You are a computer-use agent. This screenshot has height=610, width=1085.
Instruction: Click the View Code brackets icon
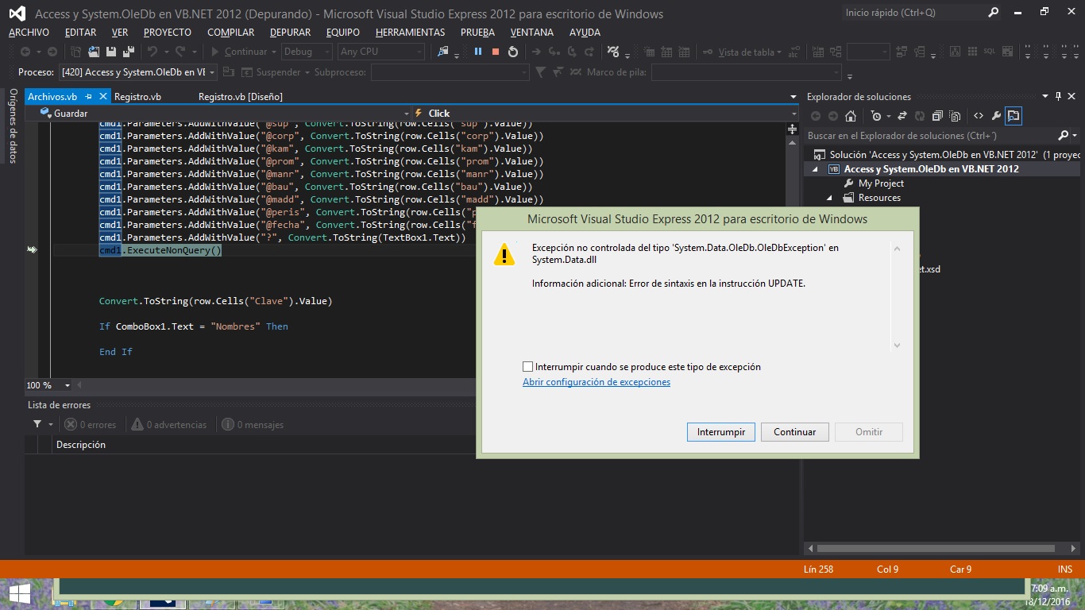pos(979,116)
